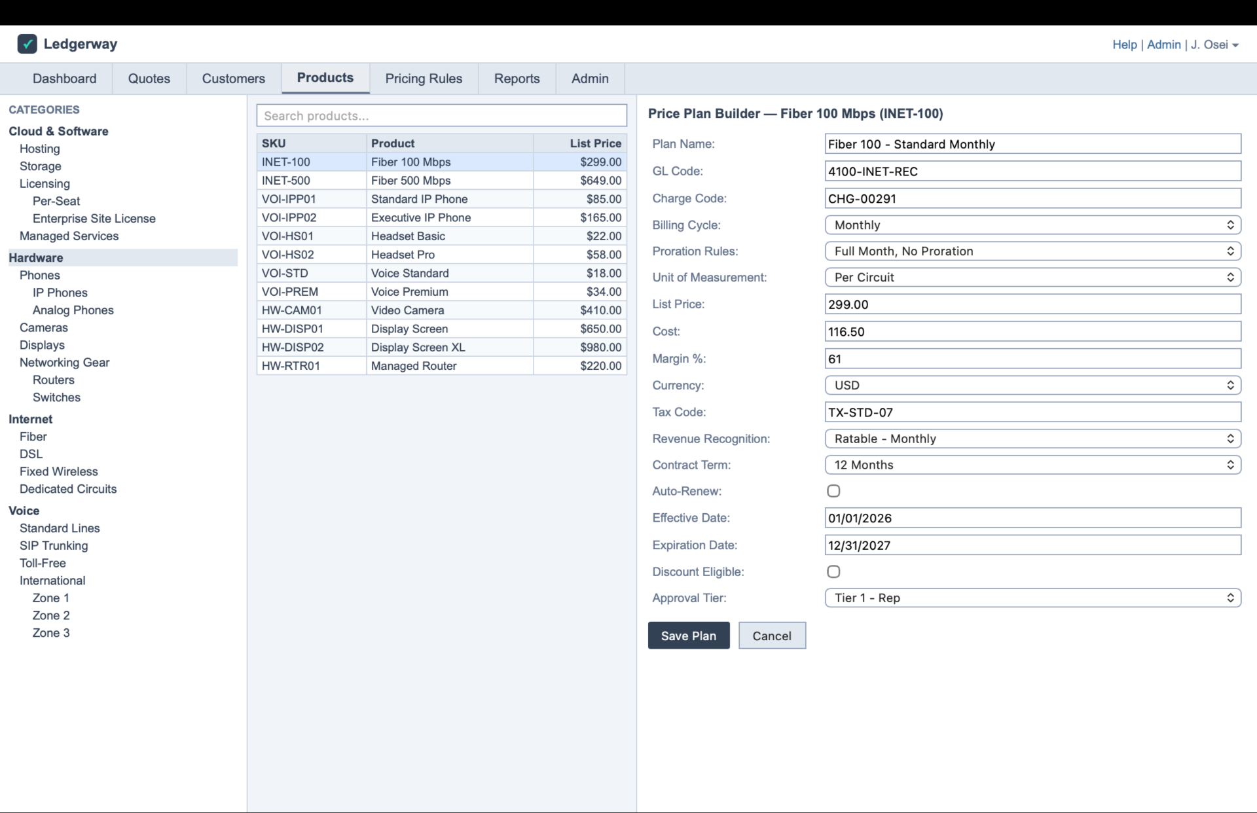Change the Contract Term dropdown
This screenshot has width=1257, height=813.
(x=1032, y=465)
